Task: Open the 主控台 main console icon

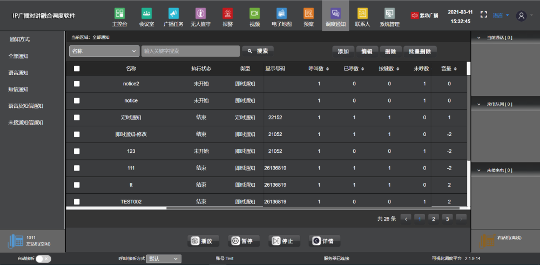Action: click(x=119, y=13)
